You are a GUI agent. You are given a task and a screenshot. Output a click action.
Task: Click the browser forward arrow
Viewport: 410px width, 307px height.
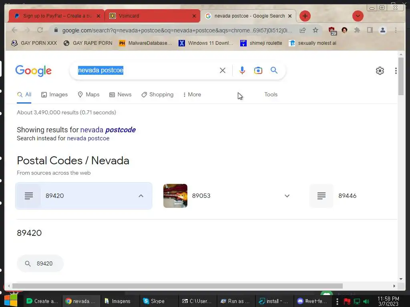pos(27,30)
